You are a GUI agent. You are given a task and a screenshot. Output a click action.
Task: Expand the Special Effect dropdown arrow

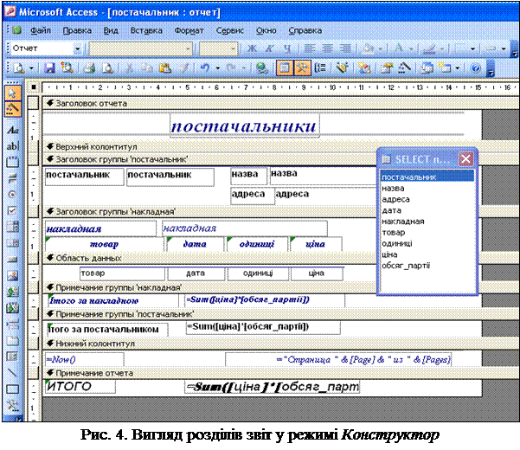[504, 48]
